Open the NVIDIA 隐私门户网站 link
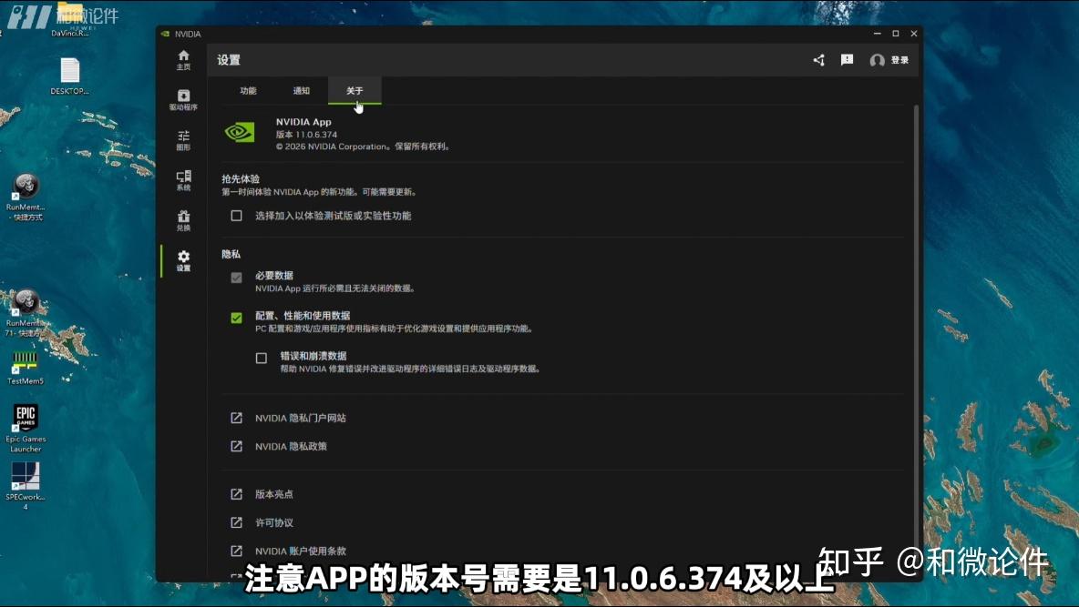1079x607 pixels. 300,418
